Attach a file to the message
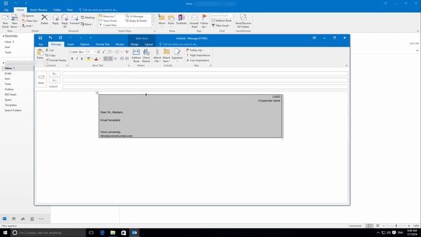Image resolution: width=421 pixels, height=237 pixels. pos(157,55)
